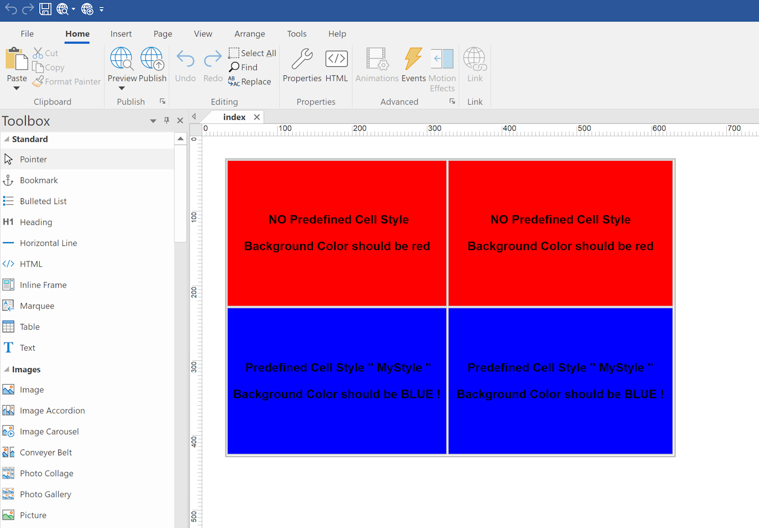Close the index document tab
Image resolution: width=759 pixels, height=528 pixels.
[x=257, y=117]
